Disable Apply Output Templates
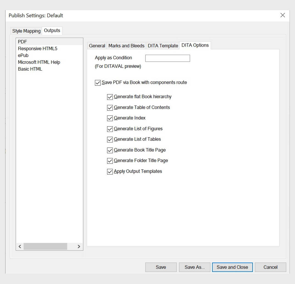Viewport: 295px width, 284px height. (110, 171)
